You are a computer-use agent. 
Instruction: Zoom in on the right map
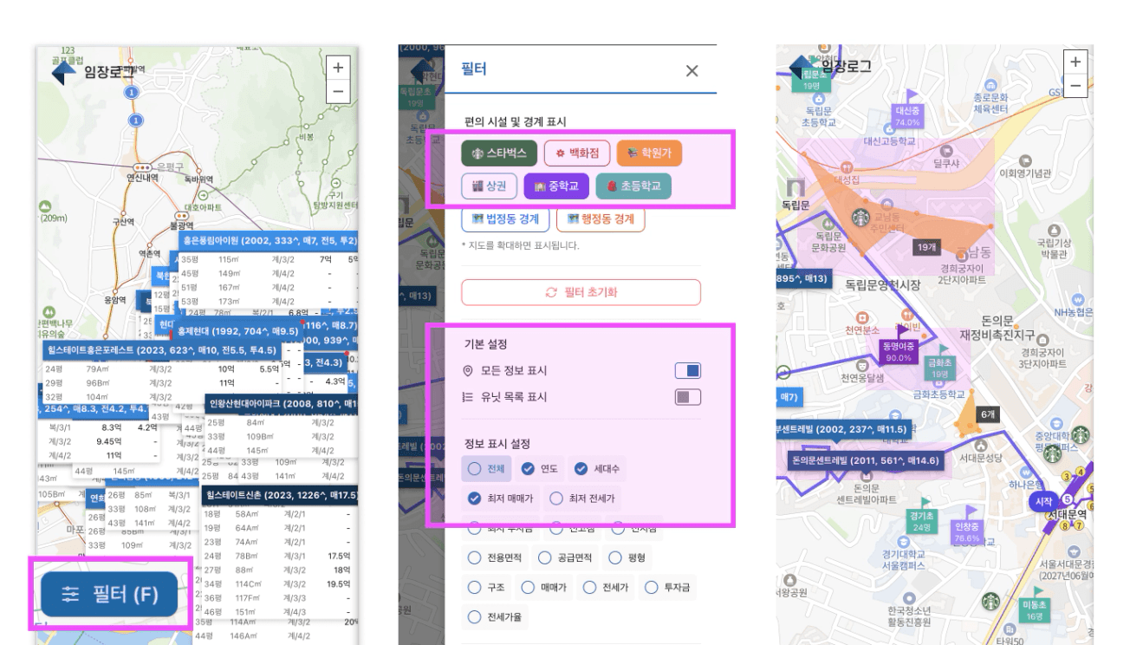1075,62
